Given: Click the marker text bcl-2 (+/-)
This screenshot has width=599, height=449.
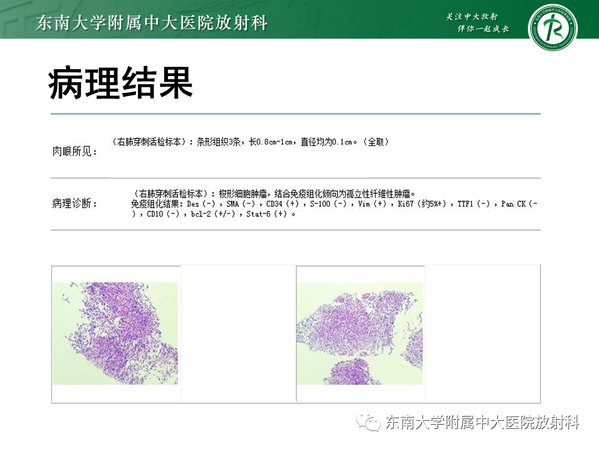Looking at the screenshot, I should [213, 214].
